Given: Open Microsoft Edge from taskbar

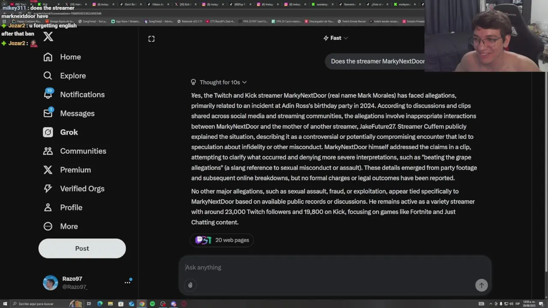Looking at the screenshot, I should pos(100,304).
